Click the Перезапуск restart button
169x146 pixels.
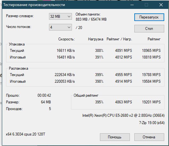pyautogui.click(x=149, y=17)
